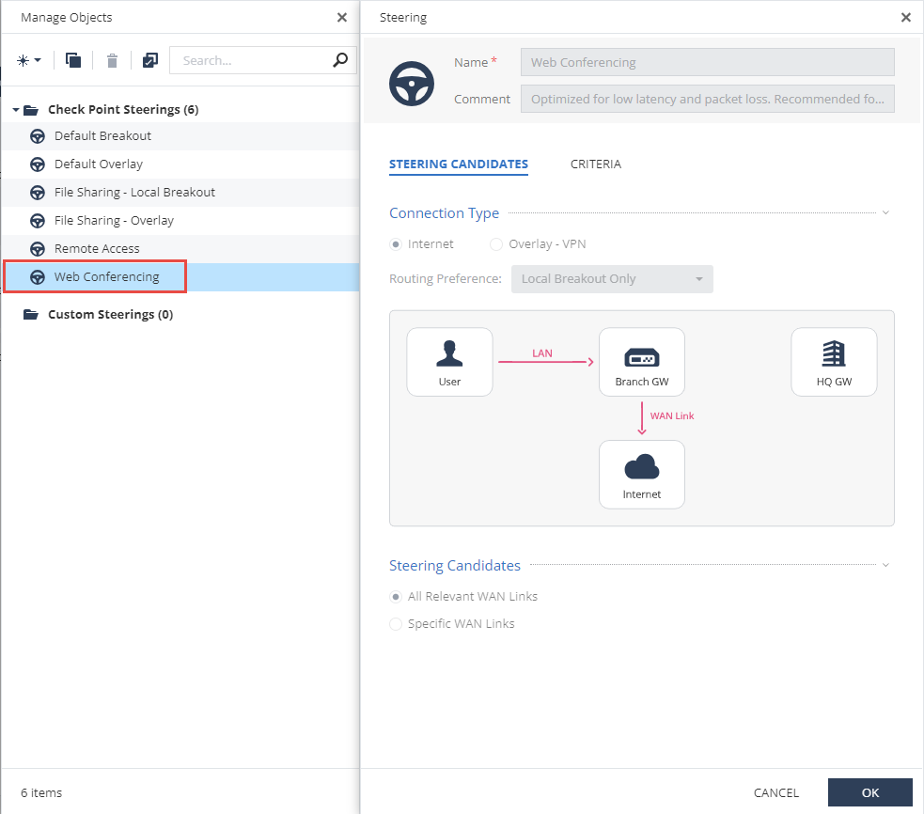Select Default Breakout in the tree
Image resolution: width=924 pixels, height=814 pixels.
[180, 136]
